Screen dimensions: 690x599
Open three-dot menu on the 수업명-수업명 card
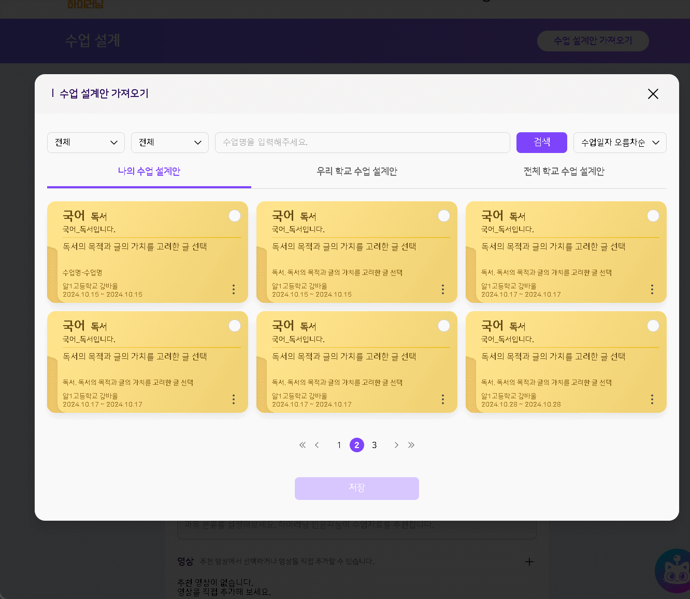tap(234, 289)
